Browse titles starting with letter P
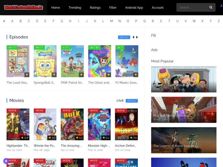Image resolution: width=223 pixels, height=167 pixels. (136, 21)
